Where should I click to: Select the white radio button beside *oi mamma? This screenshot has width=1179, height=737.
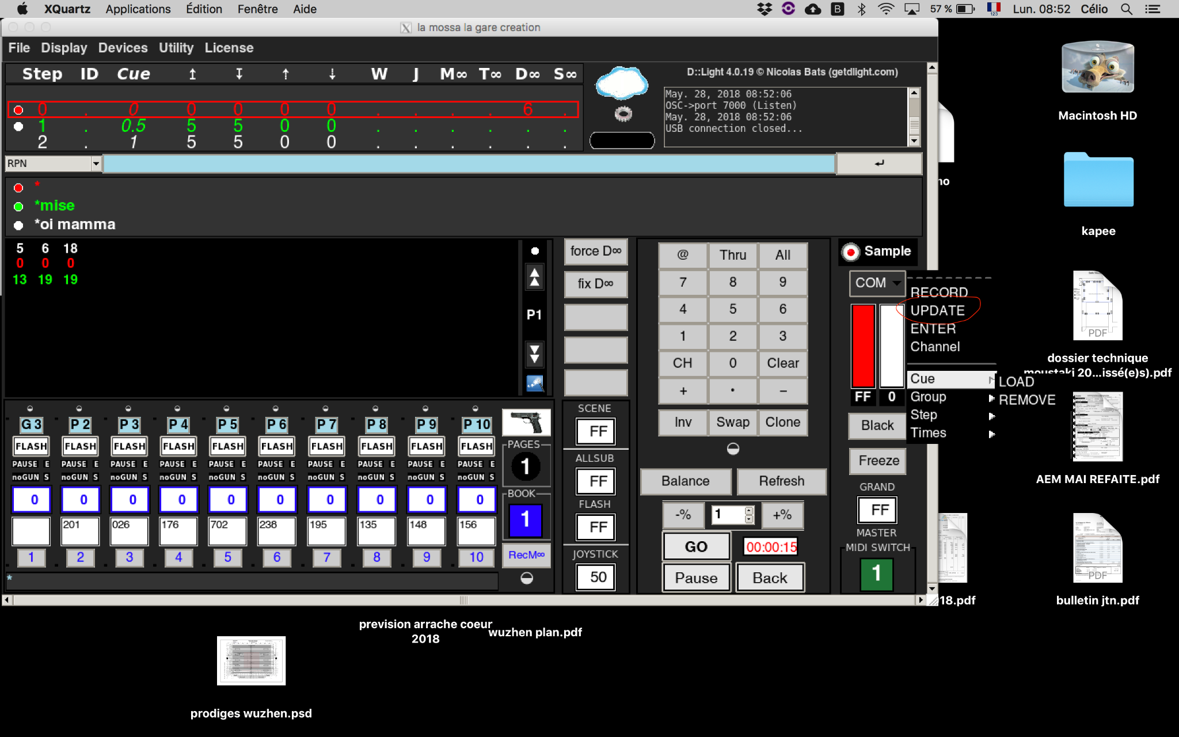tap(18, 225)
